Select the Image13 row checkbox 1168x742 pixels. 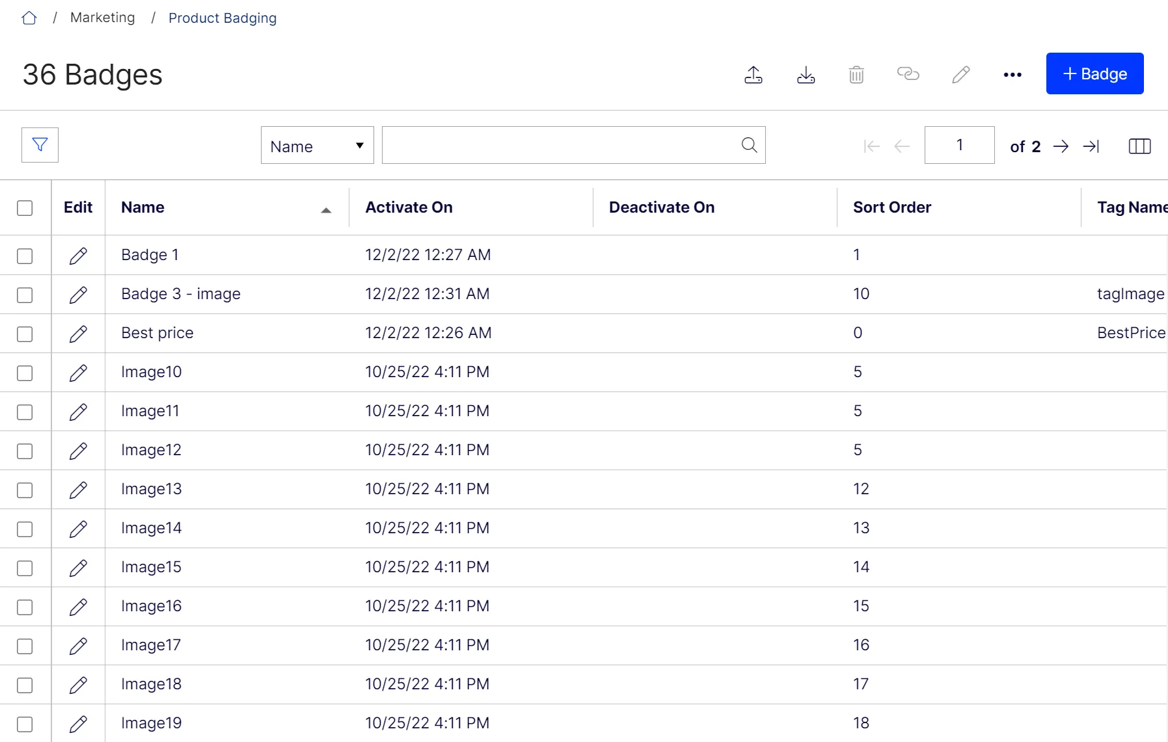coord(25,490)
